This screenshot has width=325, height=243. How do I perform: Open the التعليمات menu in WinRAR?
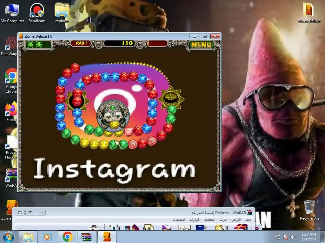point(179,220)
